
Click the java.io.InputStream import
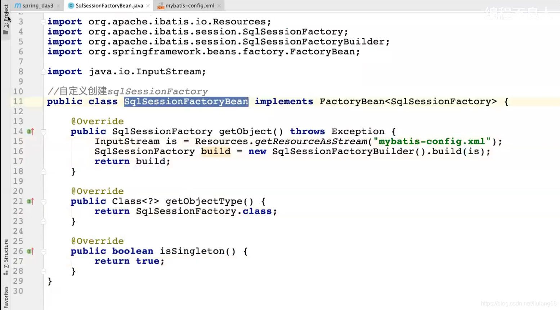[147, 72]
